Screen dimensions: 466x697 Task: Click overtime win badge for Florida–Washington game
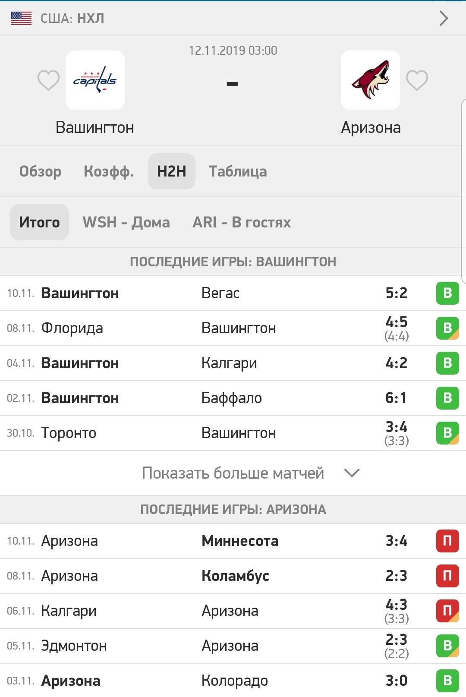[447, 328]
